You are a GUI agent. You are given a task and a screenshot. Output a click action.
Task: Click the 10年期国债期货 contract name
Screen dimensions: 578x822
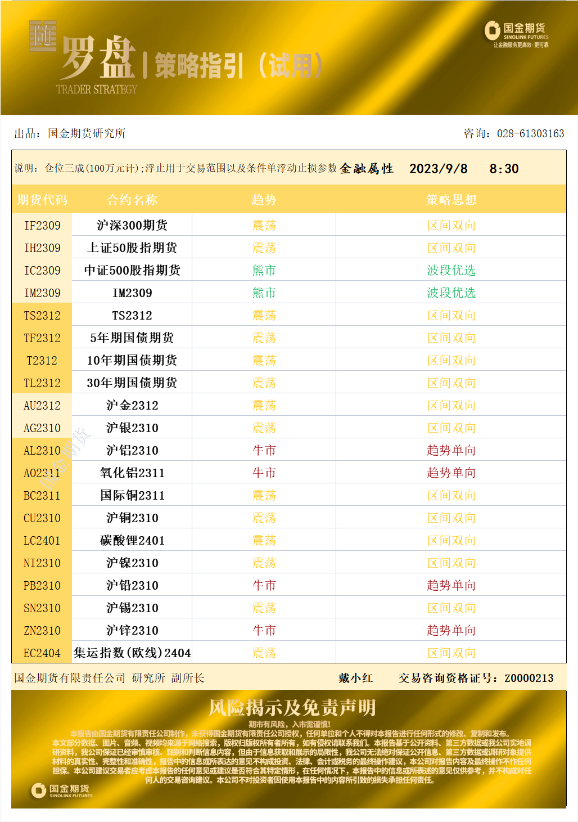click(132, 360)
